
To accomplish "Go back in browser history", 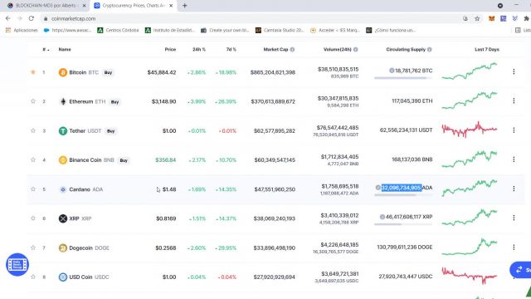I will tap(8, 18).
